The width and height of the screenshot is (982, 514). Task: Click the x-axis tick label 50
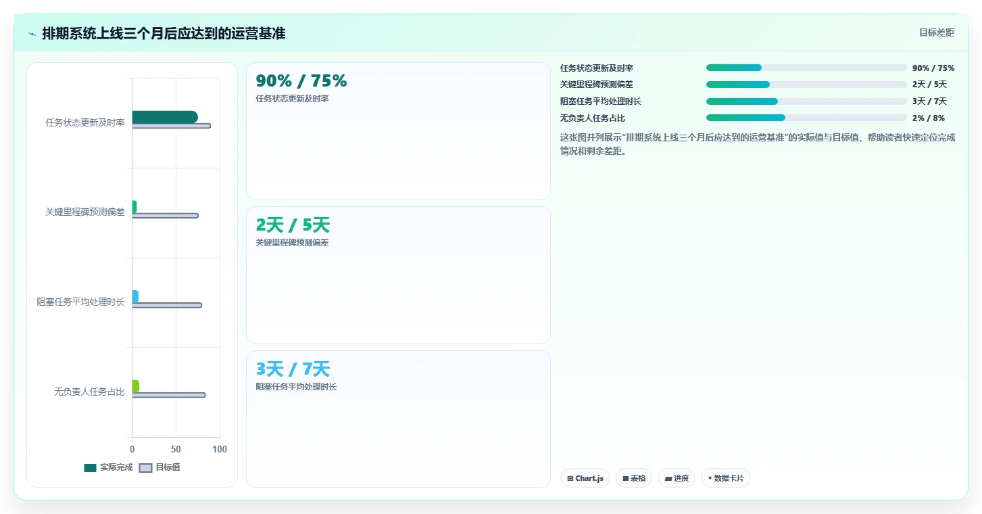[176, 449]
